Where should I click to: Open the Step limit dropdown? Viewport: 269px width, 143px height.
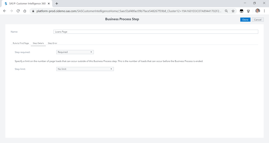point(85,69)
